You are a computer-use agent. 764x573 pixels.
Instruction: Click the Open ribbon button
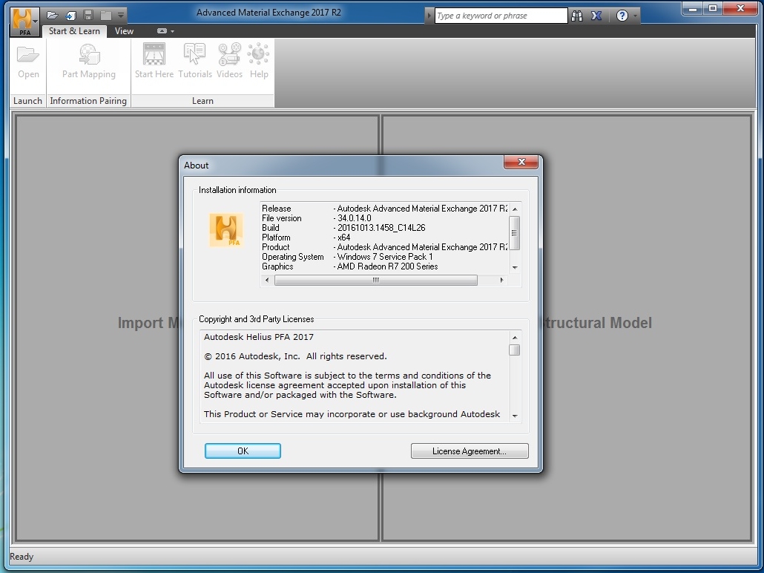point(28,62)
